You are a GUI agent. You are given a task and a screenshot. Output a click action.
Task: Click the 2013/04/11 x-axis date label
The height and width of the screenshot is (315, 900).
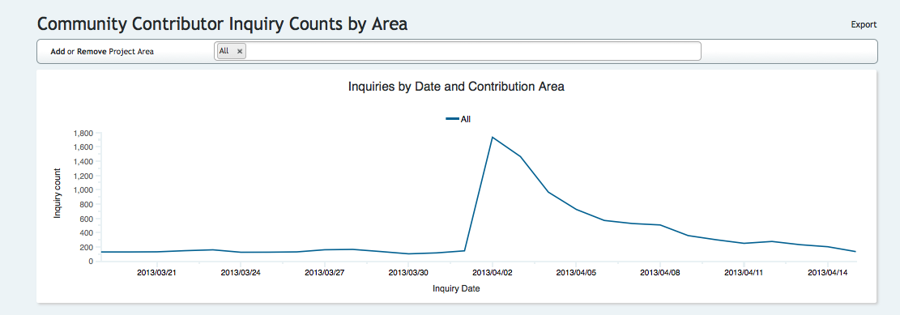click(x=744, y=273)
